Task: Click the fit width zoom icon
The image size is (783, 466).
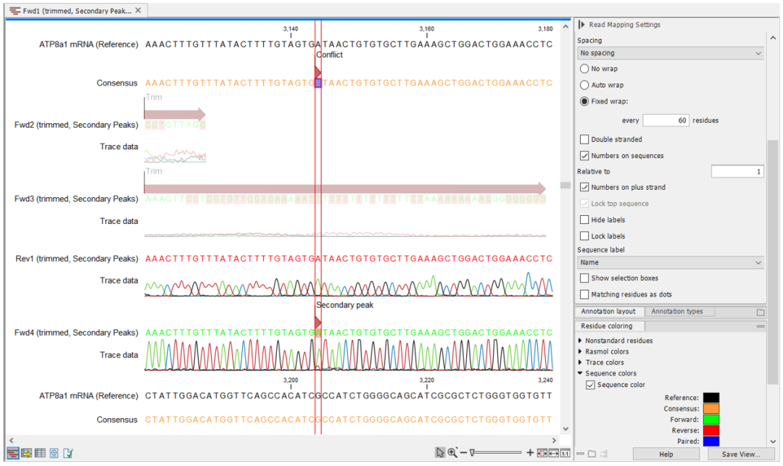Action: point(554,453)
